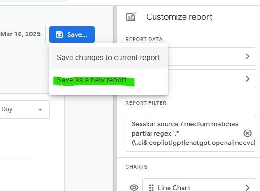Open the Mar 18, 2025 date range
260x191 pixels.
(21, 34)
